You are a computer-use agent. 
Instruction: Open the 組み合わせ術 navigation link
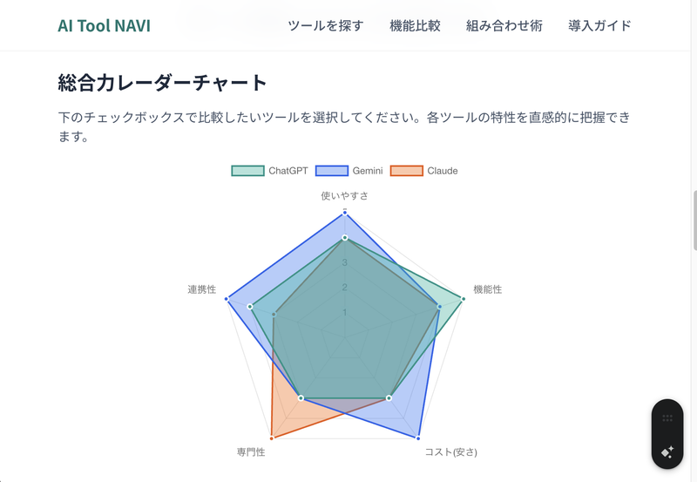point(504,25)
